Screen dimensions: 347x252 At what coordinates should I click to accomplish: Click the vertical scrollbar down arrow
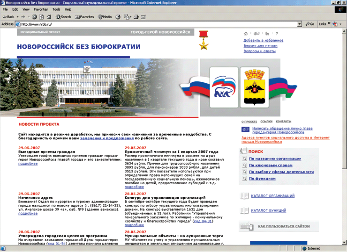coord(344,243)
